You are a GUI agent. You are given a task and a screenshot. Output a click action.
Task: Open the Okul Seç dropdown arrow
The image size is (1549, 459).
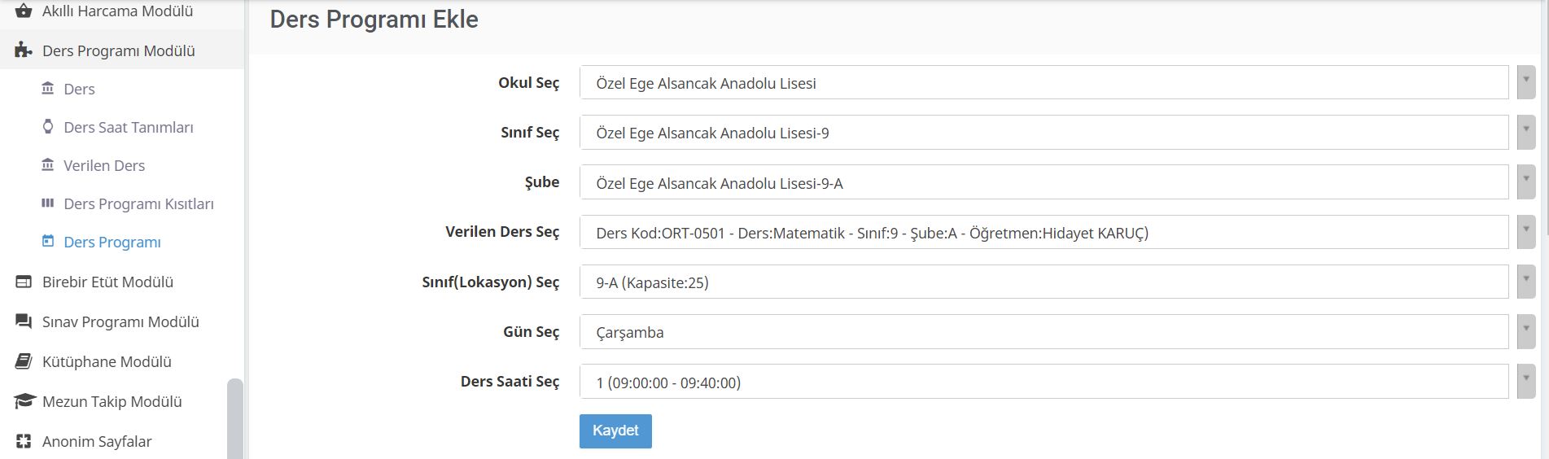click(1526, 82)
